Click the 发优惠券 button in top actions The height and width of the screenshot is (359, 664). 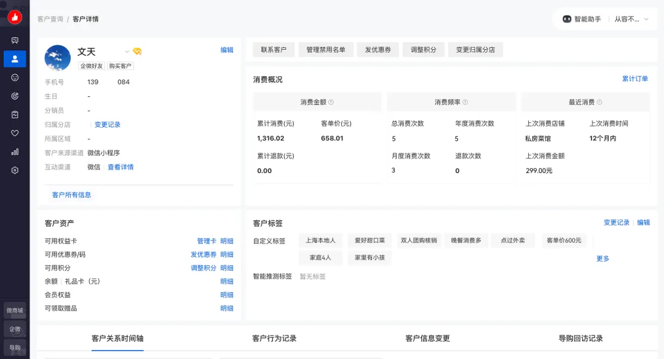[377, 50]
